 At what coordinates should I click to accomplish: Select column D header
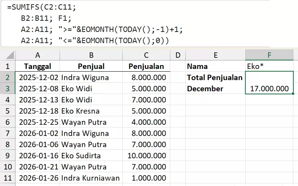pos(178,55)
